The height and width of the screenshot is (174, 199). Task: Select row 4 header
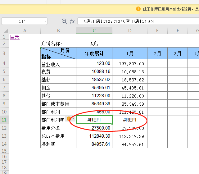[x=5, y=63]
